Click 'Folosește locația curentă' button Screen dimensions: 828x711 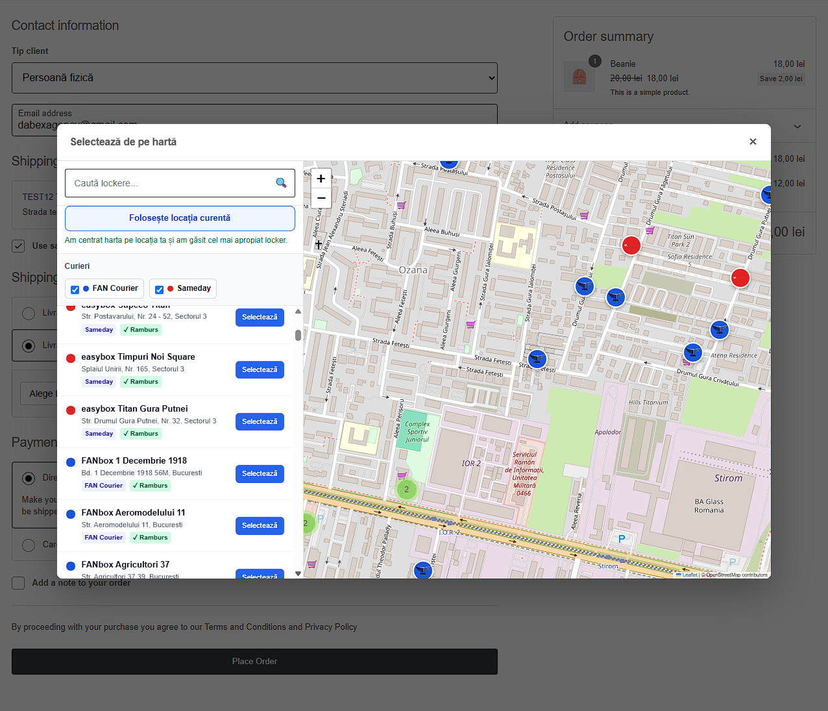[x=180, y=218]
